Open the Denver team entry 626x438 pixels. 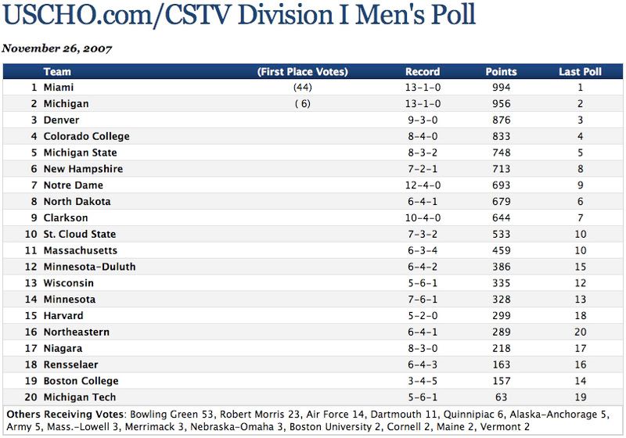(61, 120)
